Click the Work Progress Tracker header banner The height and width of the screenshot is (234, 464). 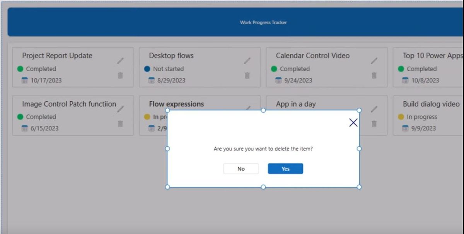pyautogui.click(x=263, y=22)
